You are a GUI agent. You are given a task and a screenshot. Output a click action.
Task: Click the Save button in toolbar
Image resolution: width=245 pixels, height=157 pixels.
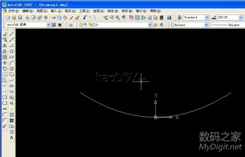pyautogui.click(x=20, y=17)
